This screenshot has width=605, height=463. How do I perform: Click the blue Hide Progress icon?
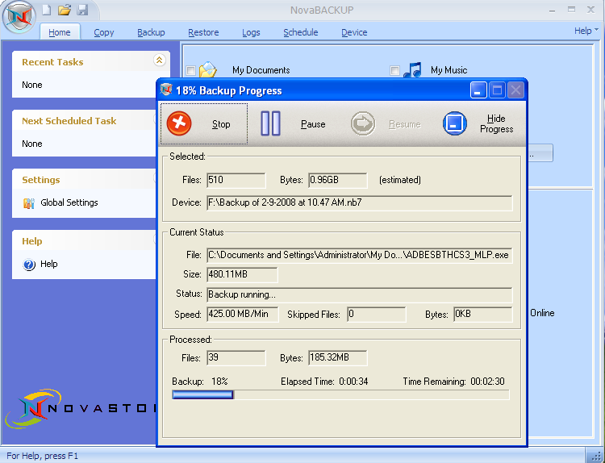[454, 123]
